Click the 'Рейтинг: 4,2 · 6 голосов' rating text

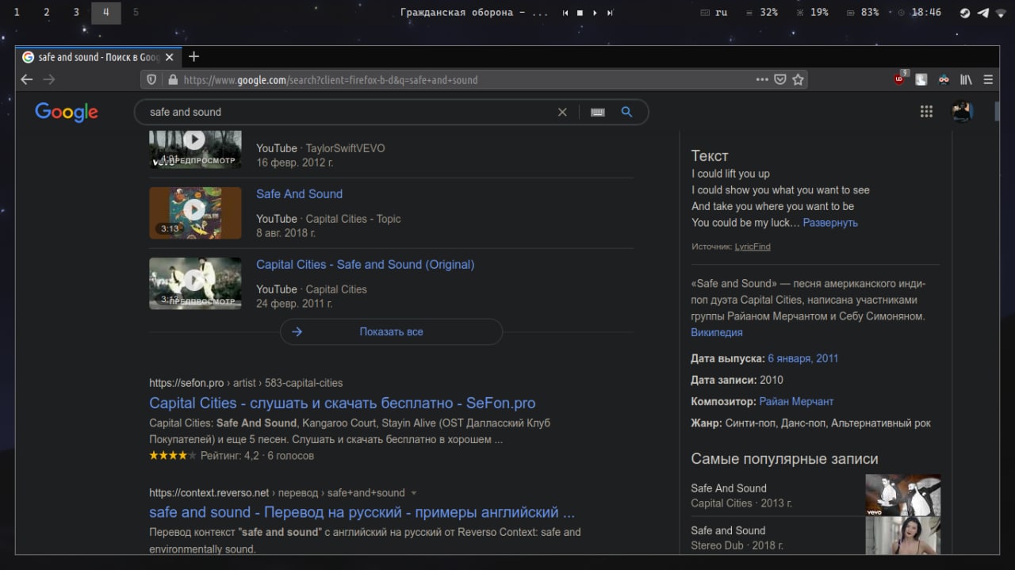point(257,456)
